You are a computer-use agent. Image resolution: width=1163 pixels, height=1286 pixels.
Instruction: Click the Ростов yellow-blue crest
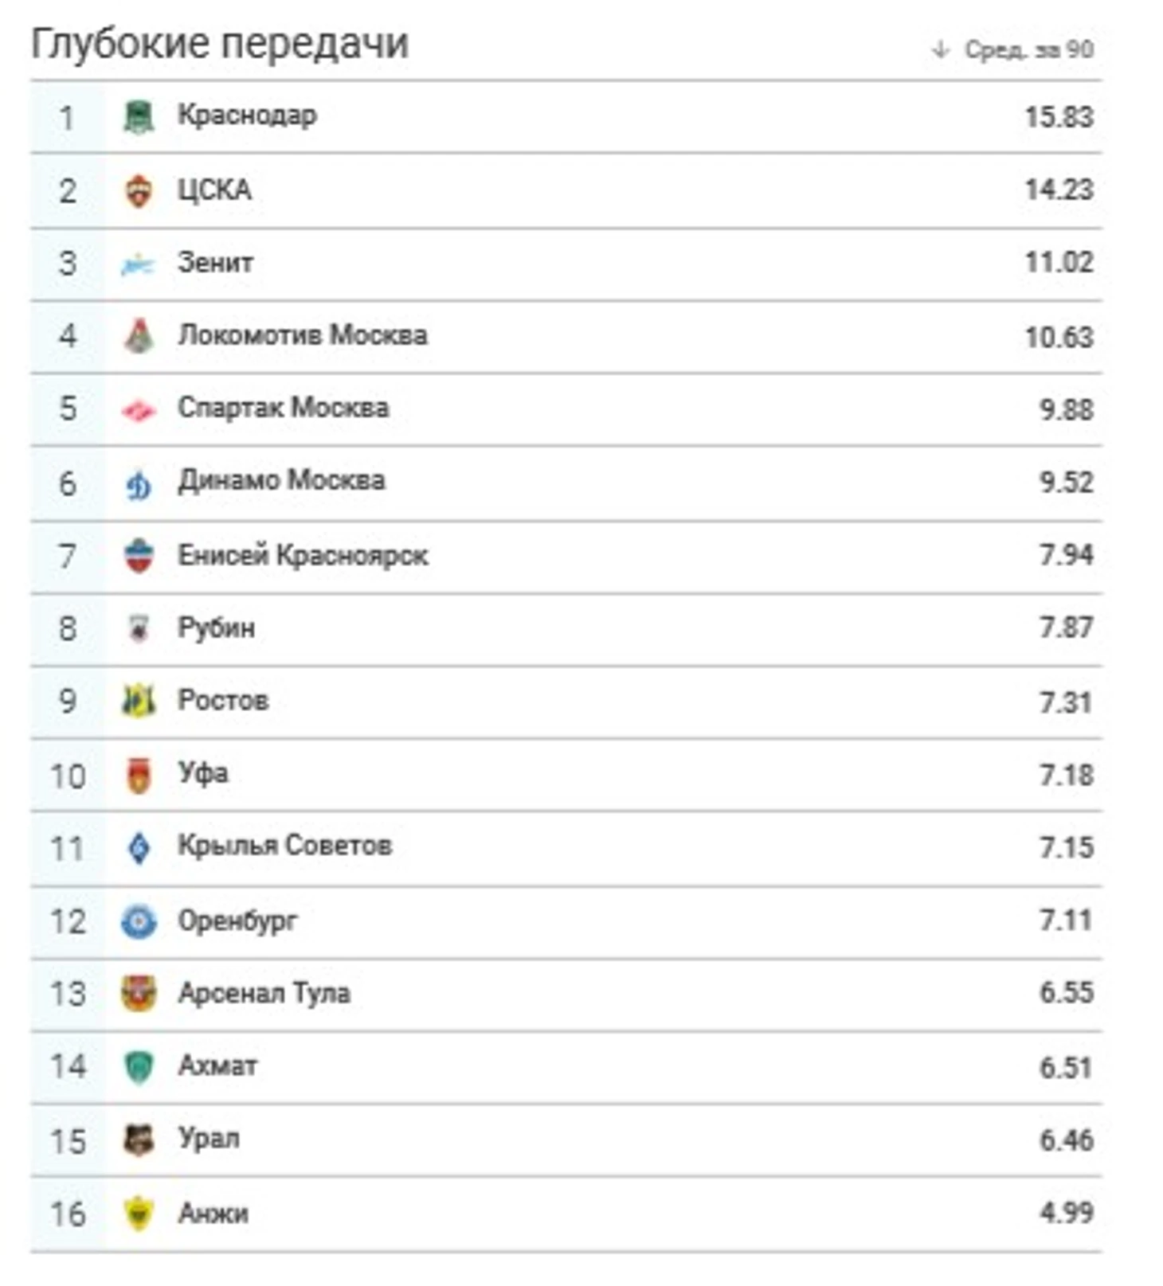[139, 702]
